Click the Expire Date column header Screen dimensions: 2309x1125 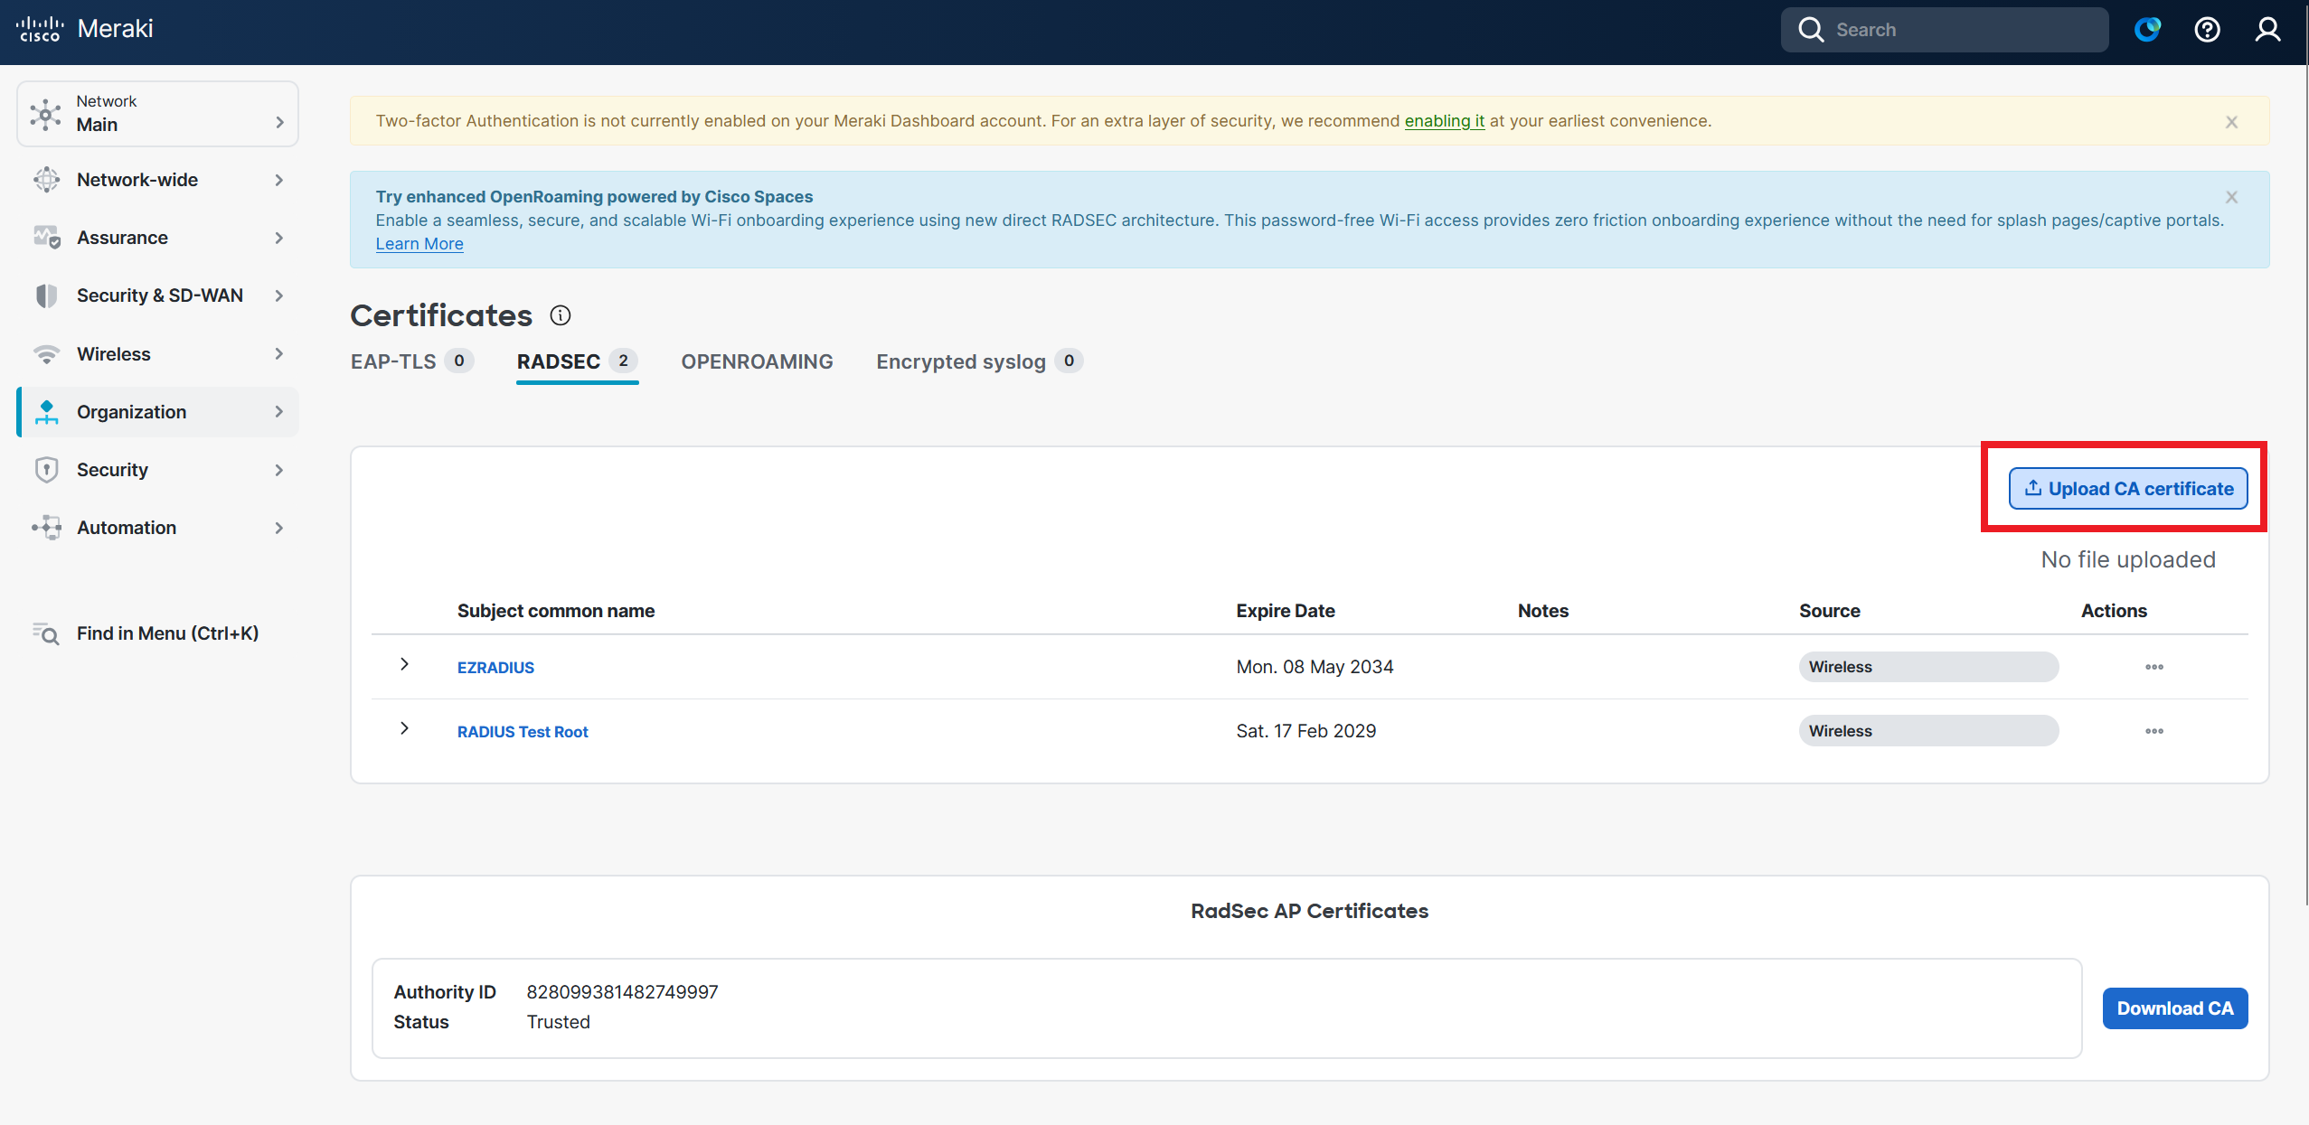(x=1286, y=611)
